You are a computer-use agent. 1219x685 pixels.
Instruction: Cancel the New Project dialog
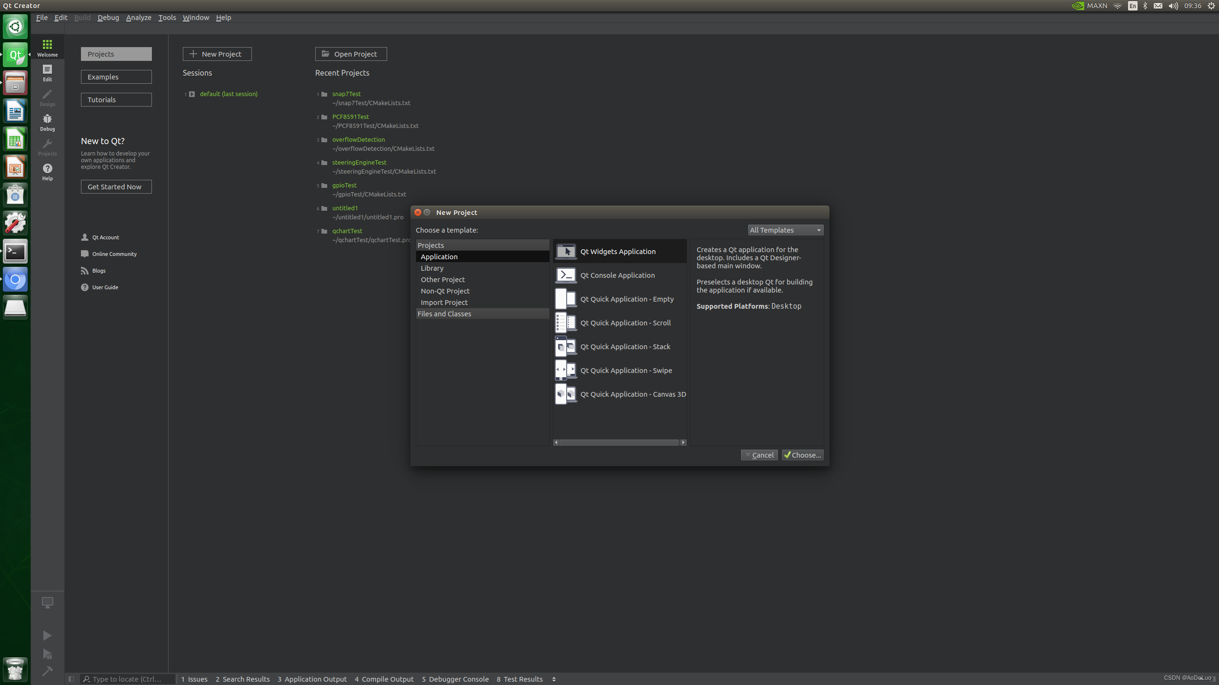pyautogui.click(x=759, y=455)
